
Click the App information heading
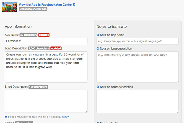click(18, 26)
